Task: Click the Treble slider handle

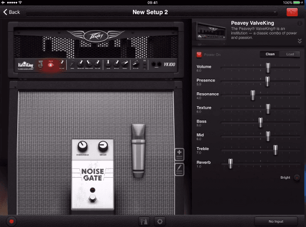Action: [x=275, y=150]
